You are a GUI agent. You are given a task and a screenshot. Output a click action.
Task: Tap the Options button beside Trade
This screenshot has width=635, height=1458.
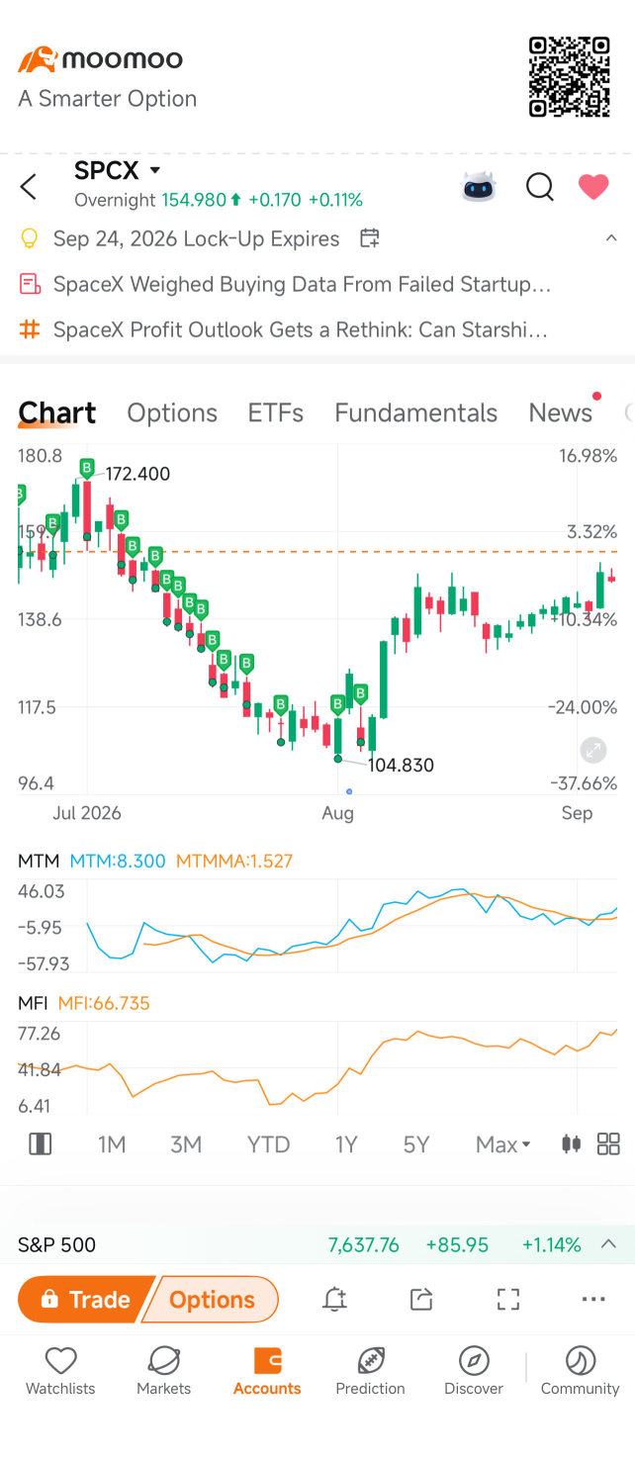[x=212, y=1300]
